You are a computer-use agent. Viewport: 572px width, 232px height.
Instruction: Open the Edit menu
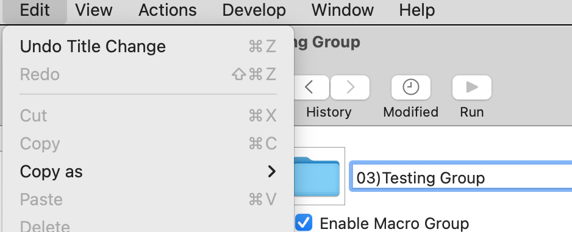pyautogui.click(x=35, y=10)
